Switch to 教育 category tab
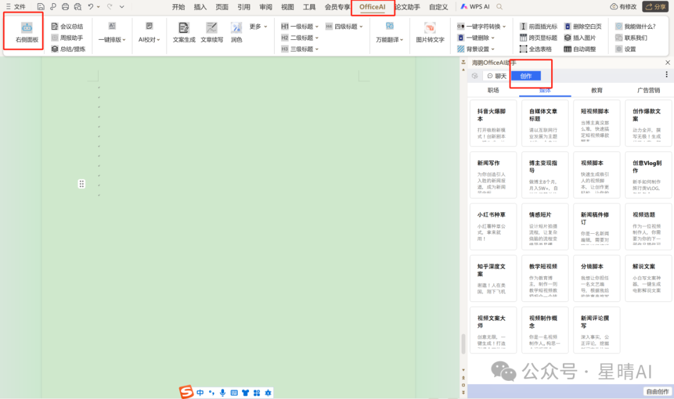The image size is (674, 399). (x=597, y=90)
